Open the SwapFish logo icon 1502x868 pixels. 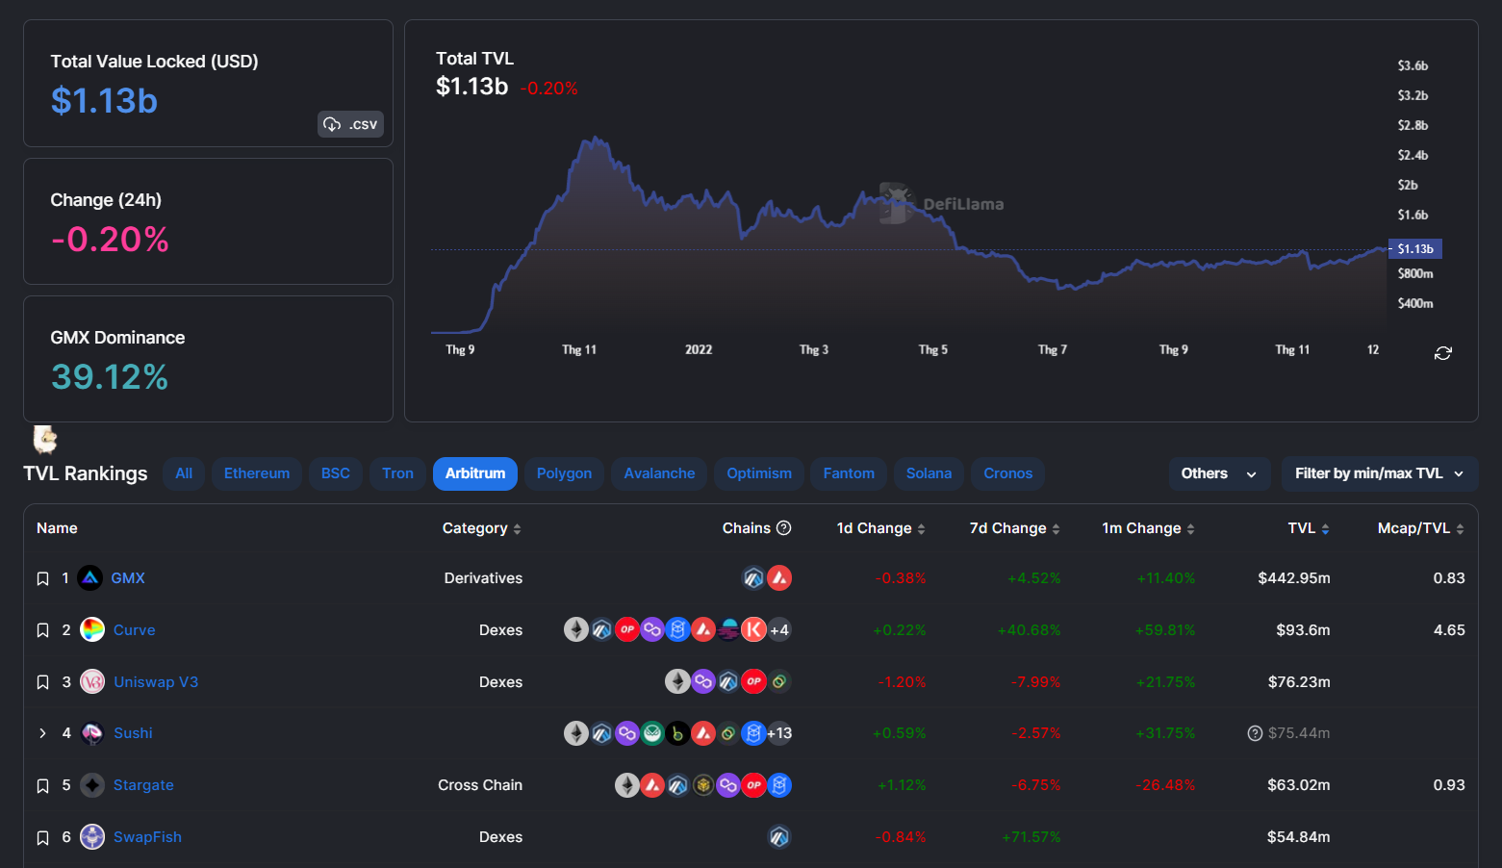(x=92, y=837)
